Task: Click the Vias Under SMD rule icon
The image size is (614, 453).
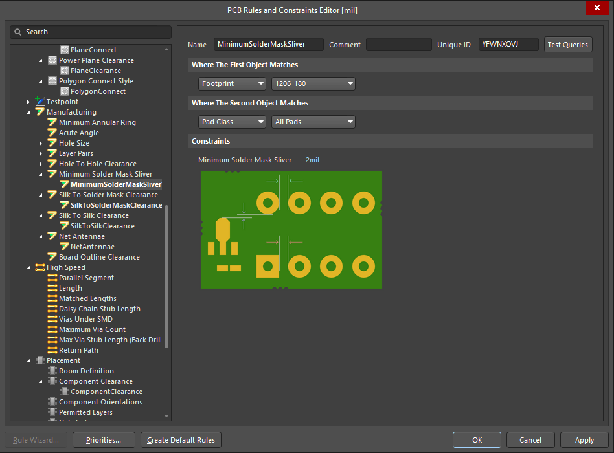Action: pyautogui.click(x=52, y=319)
